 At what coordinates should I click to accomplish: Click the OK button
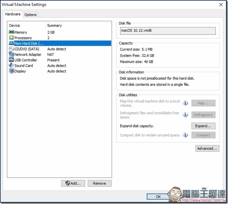(x=158, y=197)
